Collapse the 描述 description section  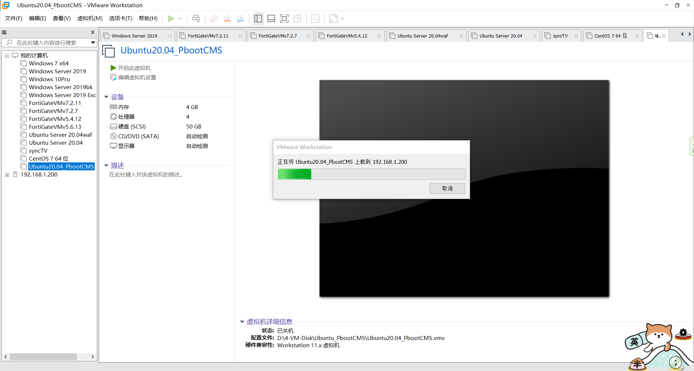106,166
